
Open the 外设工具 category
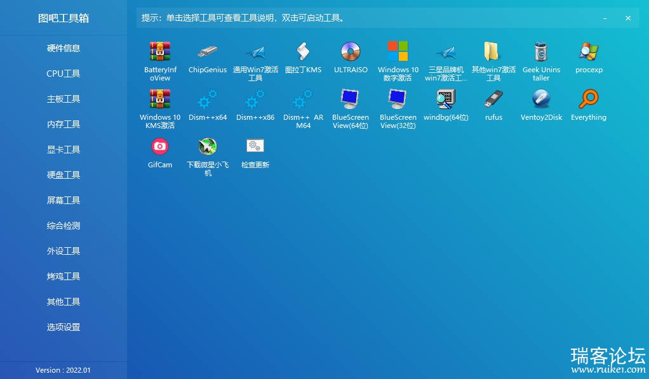coord(64,251)
